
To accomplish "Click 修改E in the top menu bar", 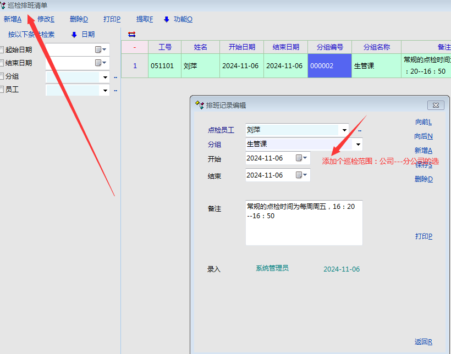I will click(46, 19).
